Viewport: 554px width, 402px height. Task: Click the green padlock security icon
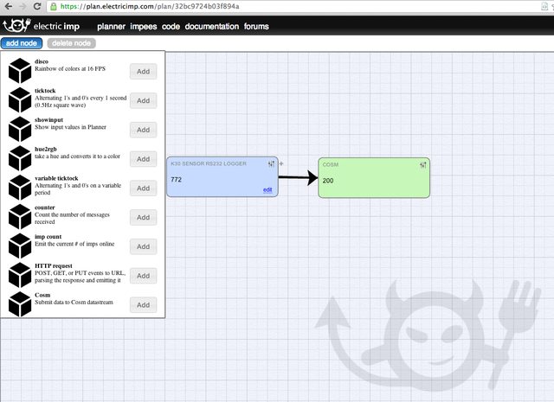coord(54,6)
